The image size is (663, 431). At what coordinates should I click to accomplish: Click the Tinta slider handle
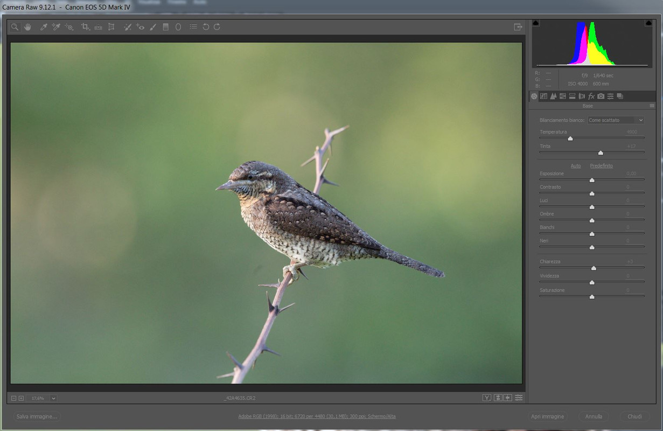(x=601, y=153)
